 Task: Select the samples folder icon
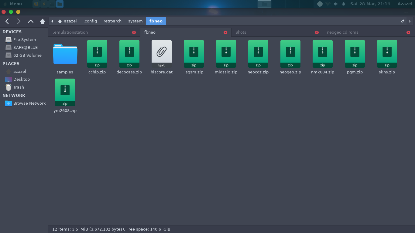tap(65, 54)
